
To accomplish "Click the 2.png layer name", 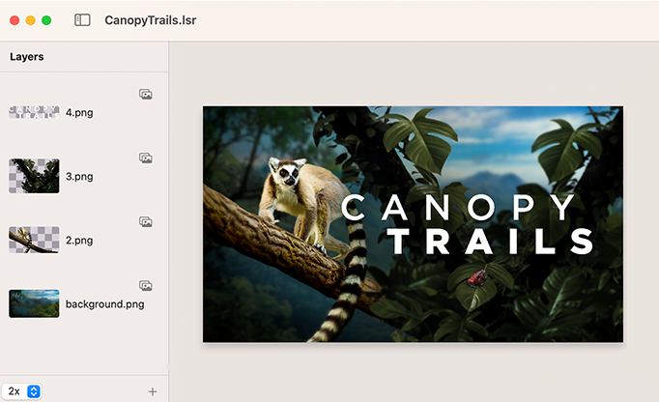I will point(79,240).
